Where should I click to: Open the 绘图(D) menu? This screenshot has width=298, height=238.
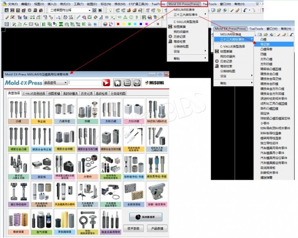point(92,4)
